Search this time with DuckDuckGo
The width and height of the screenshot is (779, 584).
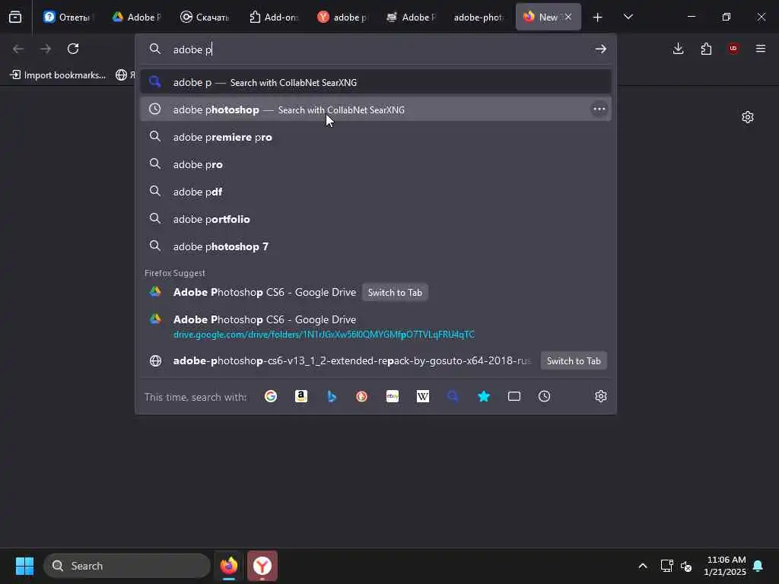click(361, 396)
